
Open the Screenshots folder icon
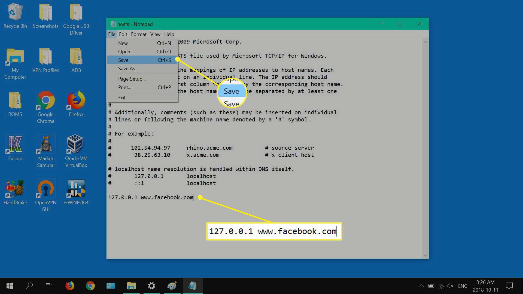click(x=45, y=16)
